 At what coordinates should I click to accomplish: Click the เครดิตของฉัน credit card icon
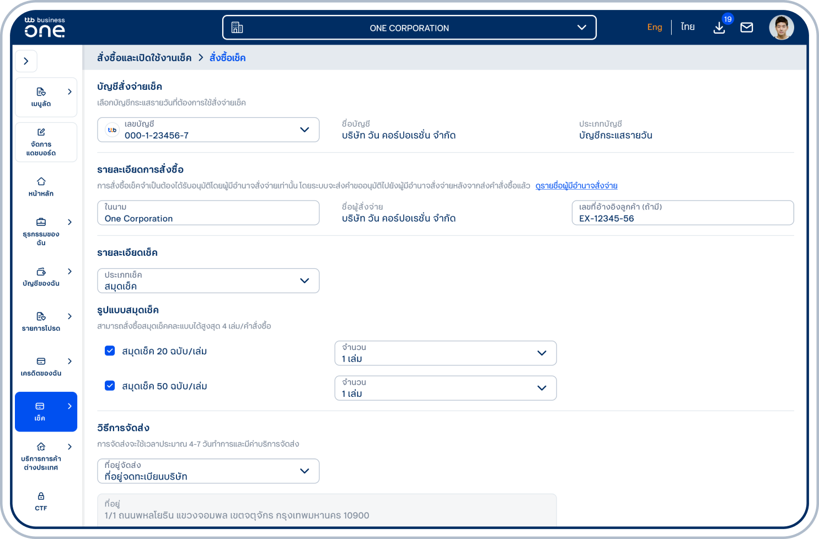[41, 362]
